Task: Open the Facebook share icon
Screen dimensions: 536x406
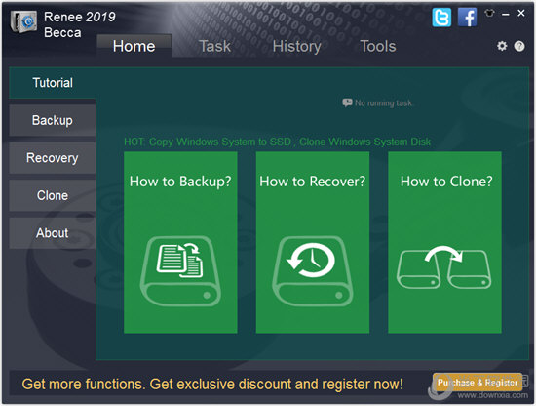Action: tap(467, 18)
